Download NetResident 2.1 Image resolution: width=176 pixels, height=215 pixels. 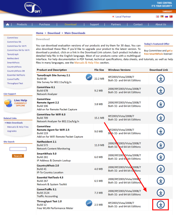(x=161, y=145)
